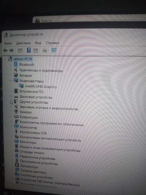
Task: Expand the Аудиовходы и аудиовыходы arrow
Action: 11,70
